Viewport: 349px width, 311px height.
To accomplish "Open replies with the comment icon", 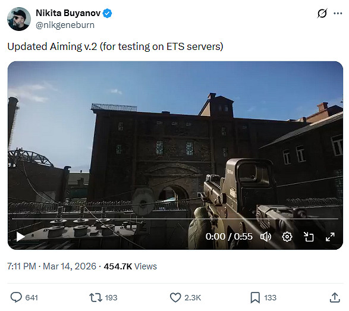I will coord(16,297).
